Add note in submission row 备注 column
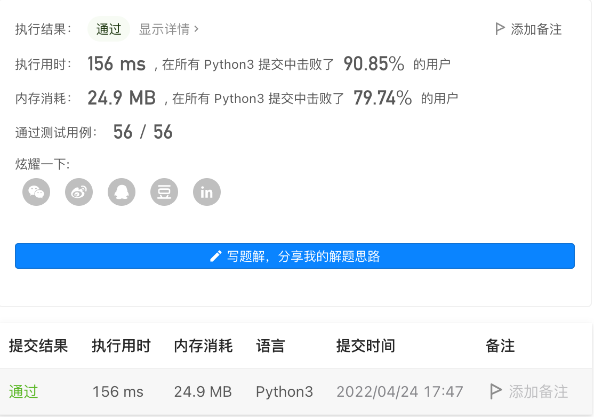 click(538, 392)
